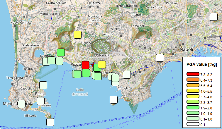The width and height of the screenshot is (222, 129).
Task: Click the red 7.3–8.2 legend swatch
Action: pyautogui.click(x=193, y=74)
